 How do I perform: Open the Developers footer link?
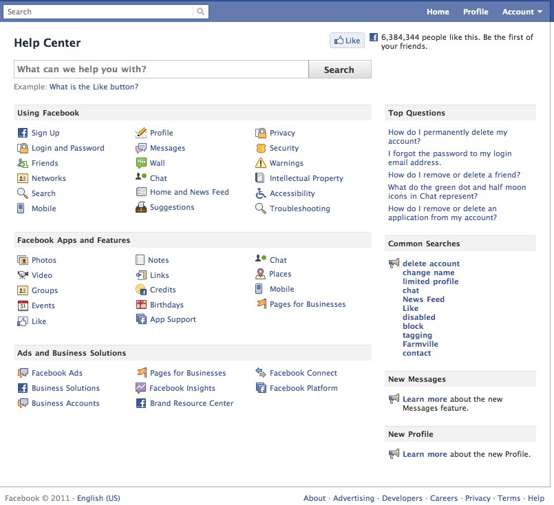point(402,498)
